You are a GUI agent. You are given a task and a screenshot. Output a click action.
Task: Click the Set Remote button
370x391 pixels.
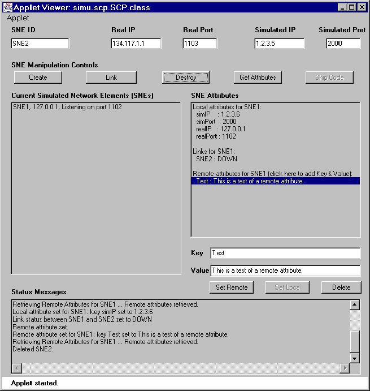click(232, 287)
